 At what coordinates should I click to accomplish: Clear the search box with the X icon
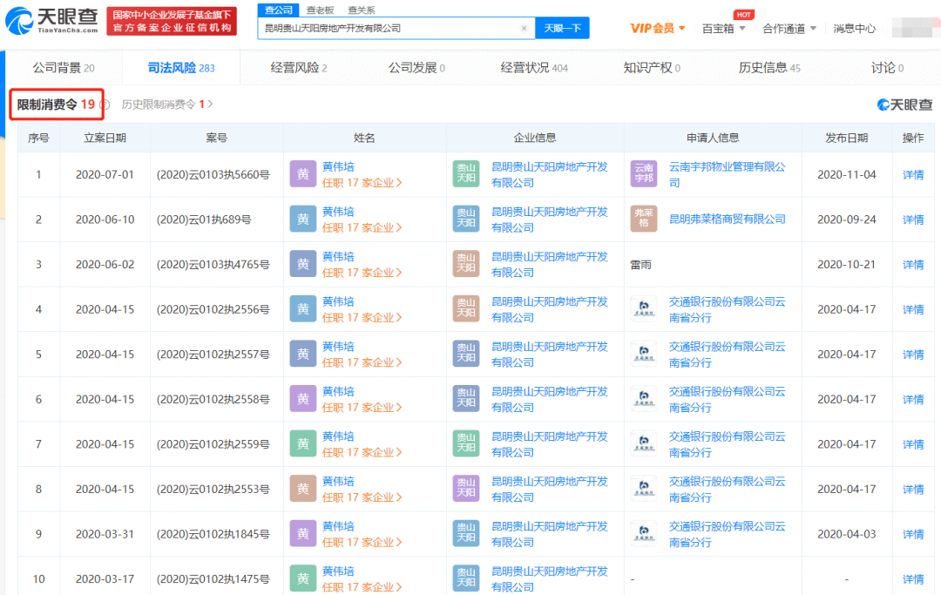coord(524,28)
